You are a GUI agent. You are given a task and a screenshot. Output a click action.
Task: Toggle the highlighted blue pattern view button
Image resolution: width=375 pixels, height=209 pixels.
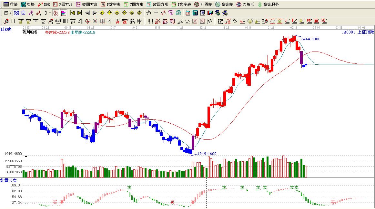[x=16, y=13]
